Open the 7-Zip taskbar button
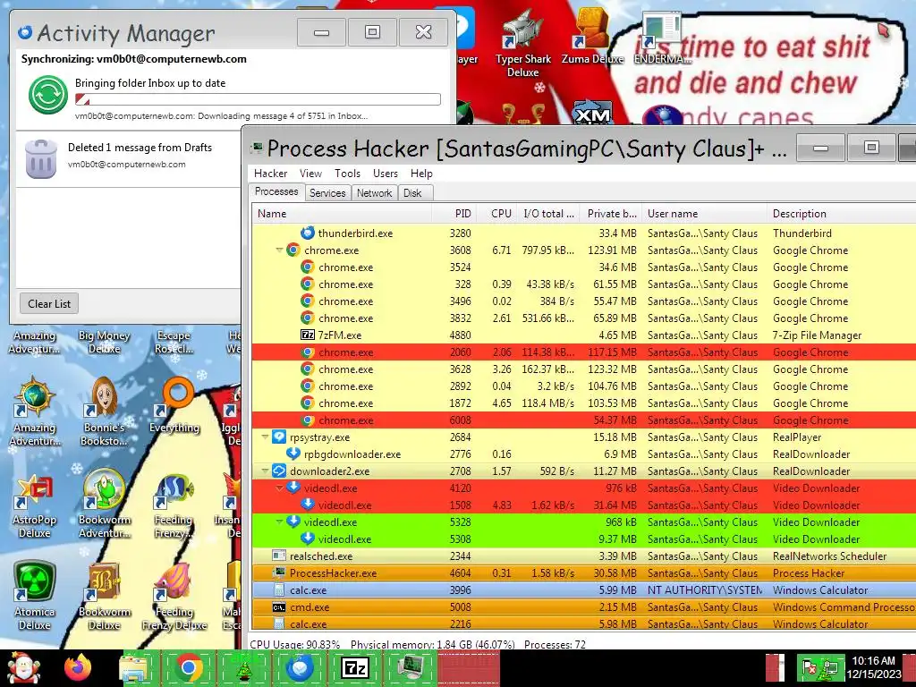The image size is (916, 687). coord(354,667)
